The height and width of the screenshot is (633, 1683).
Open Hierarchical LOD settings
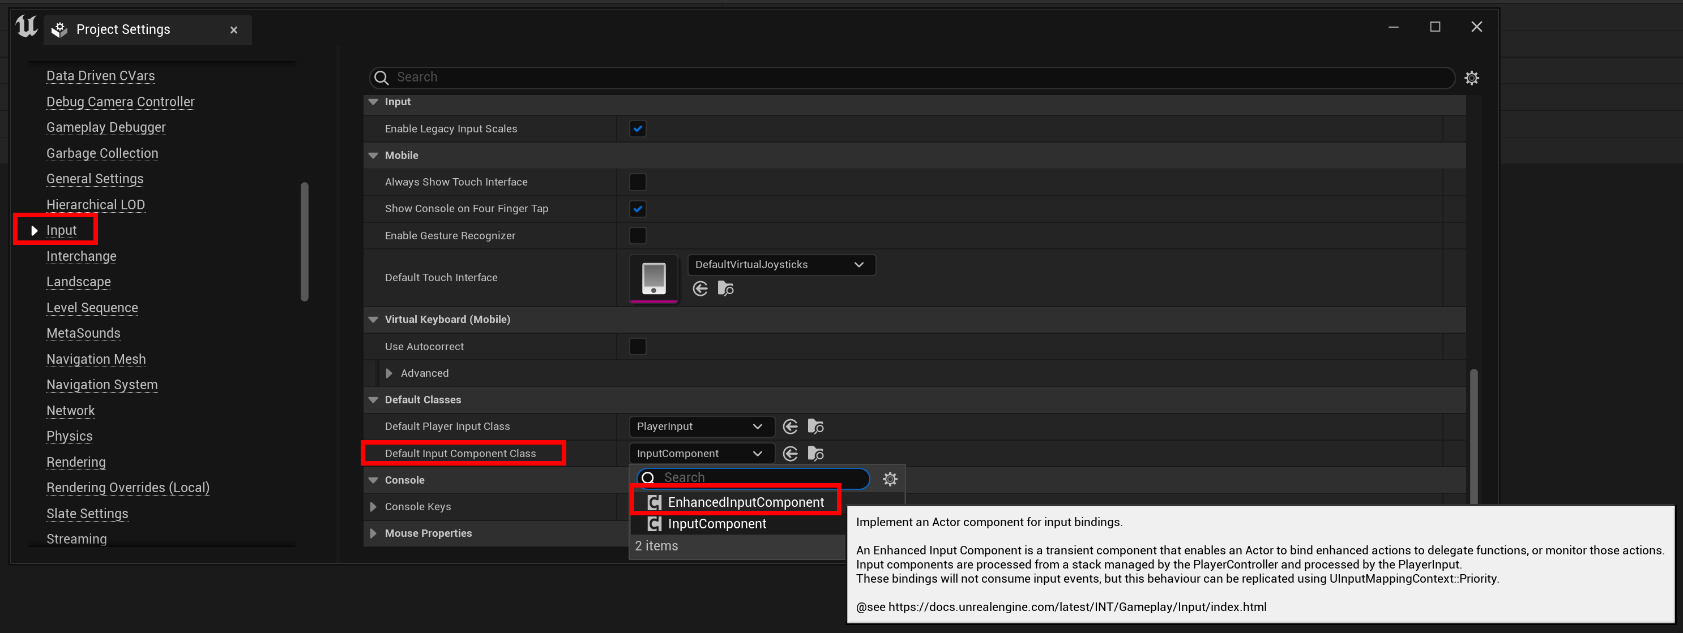(95, 205)
